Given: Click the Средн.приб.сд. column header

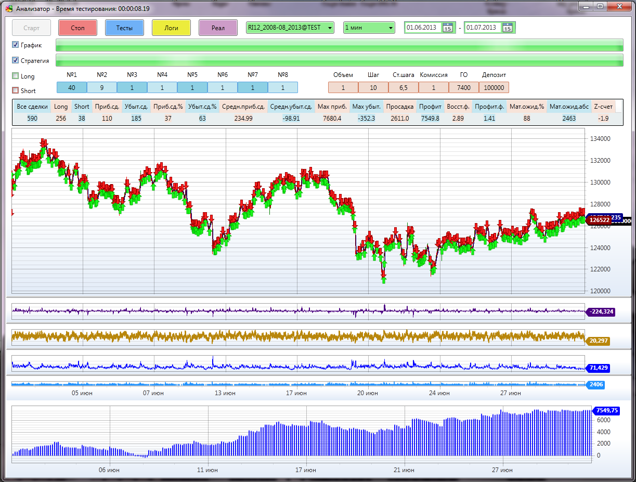Looking at the screenshot, I should coord(244,107).
